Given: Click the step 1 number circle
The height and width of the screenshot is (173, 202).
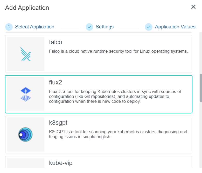Looking at the screenshot, I should [x=9, y=27].
